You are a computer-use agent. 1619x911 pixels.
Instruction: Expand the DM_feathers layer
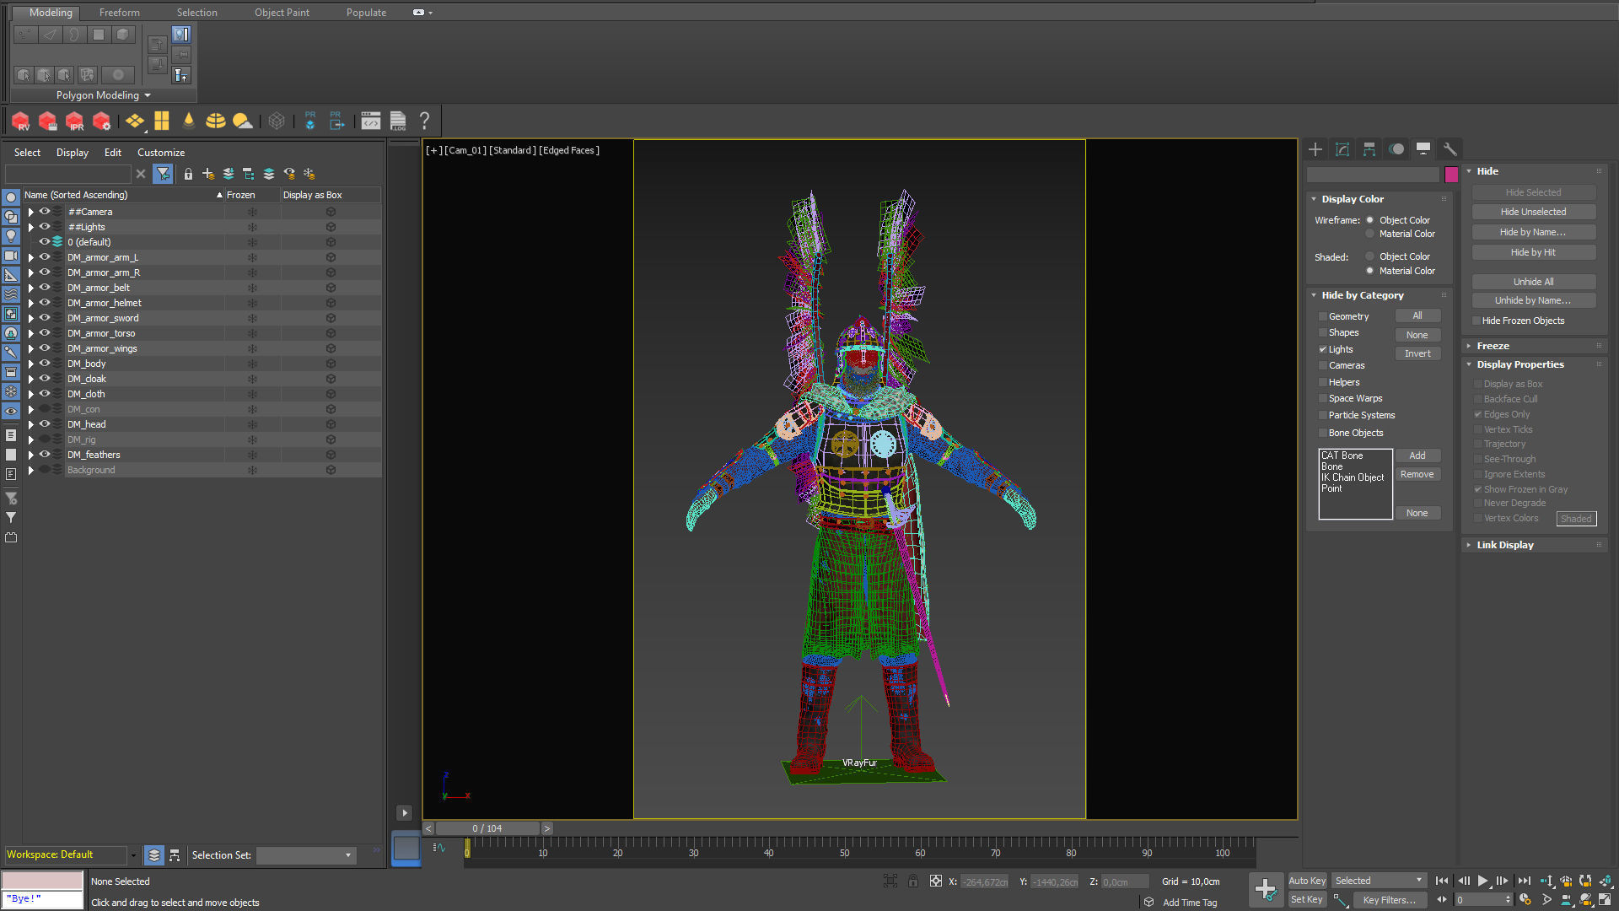tap(31, 455)
